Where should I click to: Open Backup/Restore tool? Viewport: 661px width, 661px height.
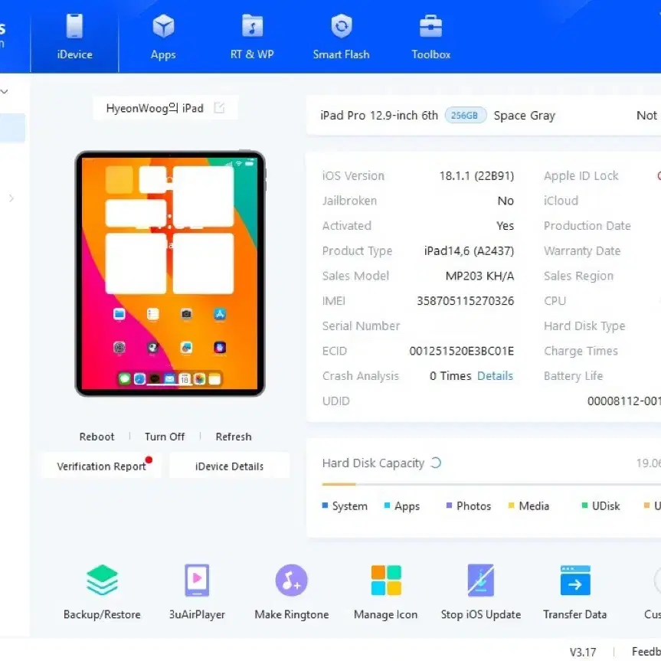102,592
